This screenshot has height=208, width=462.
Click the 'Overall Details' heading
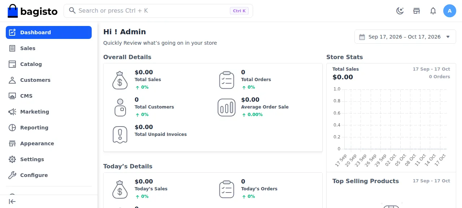pyautogui.click(x=127, y=57)
